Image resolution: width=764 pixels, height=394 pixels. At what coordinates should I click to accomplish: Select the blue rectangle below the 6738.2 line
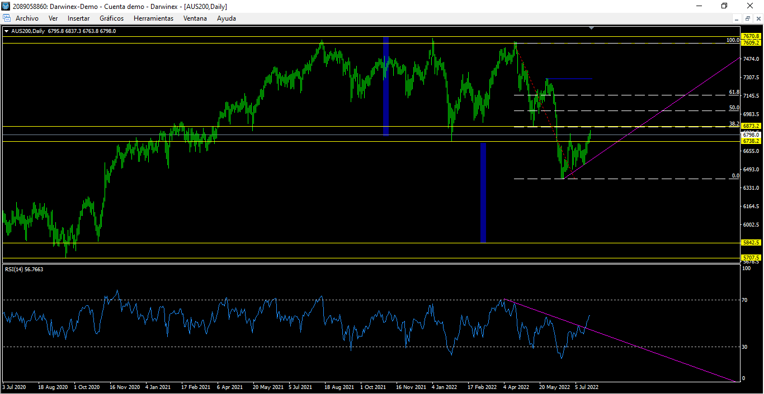(x=483, y=193)
